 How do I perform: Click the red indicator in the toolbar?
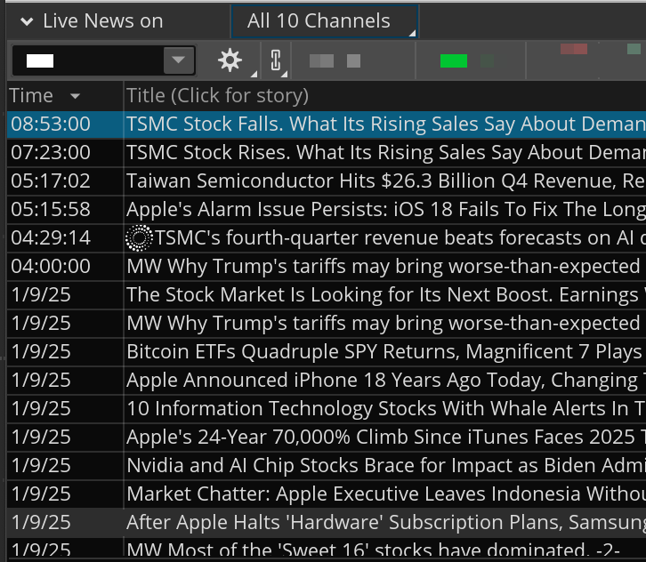click(x=573, y=49)
